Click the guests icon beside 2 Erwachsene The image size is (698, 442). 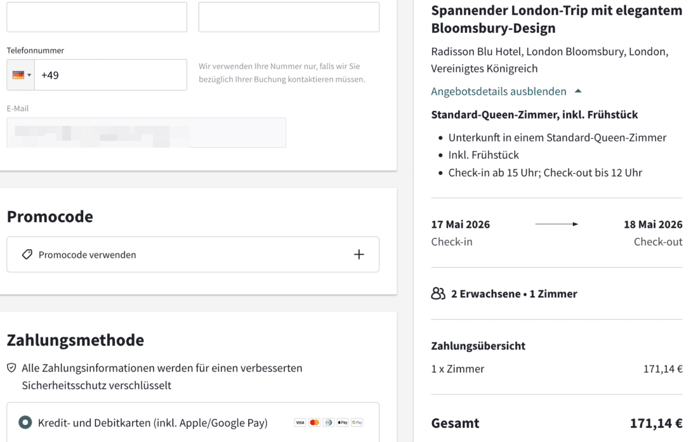[438, 294]
